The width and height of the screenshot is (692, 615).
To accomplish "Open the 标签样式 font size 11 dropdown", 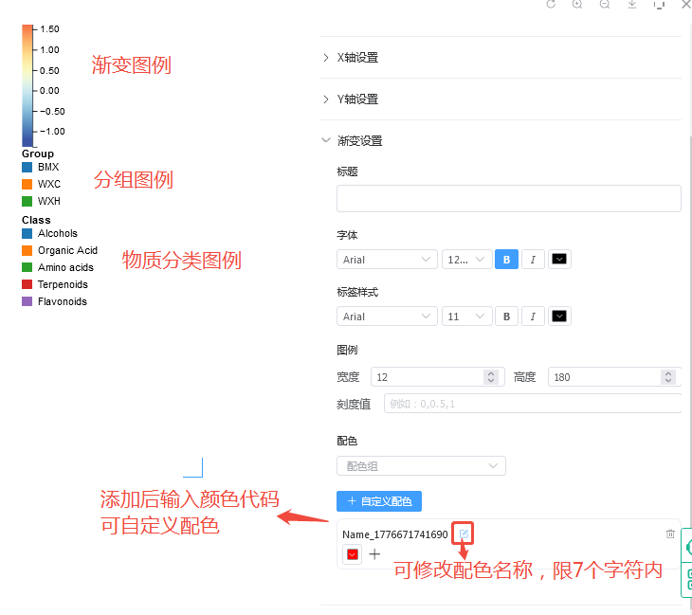I will click(466, 317).
